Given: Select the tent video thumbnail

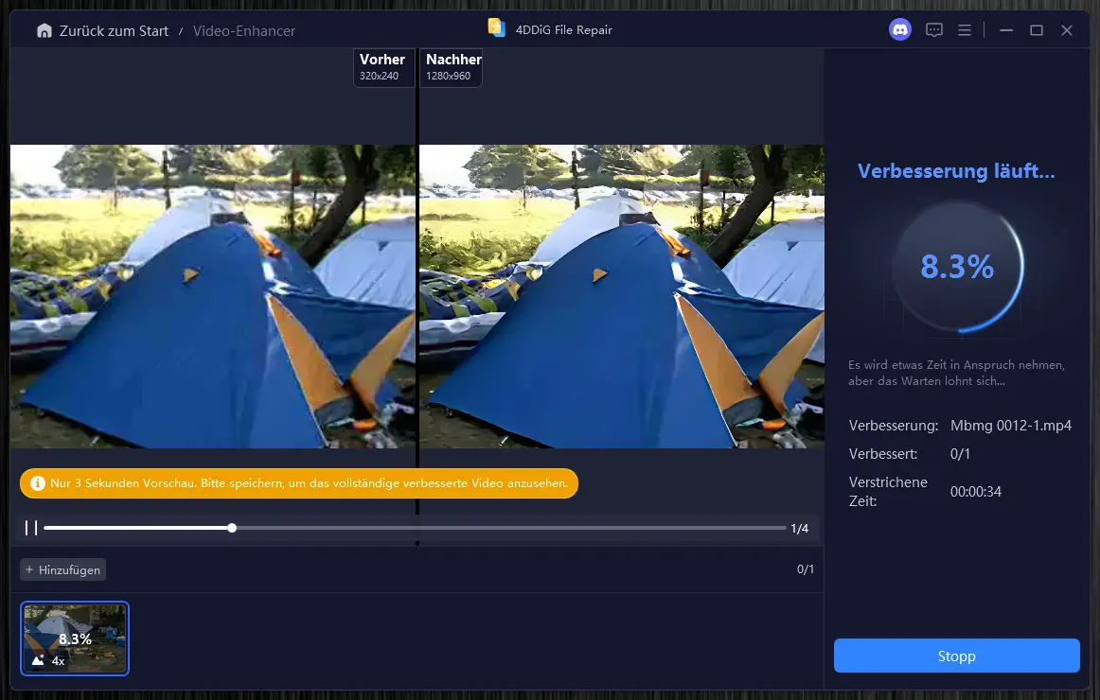Looking at the screenshot, I should click(75, 639).
